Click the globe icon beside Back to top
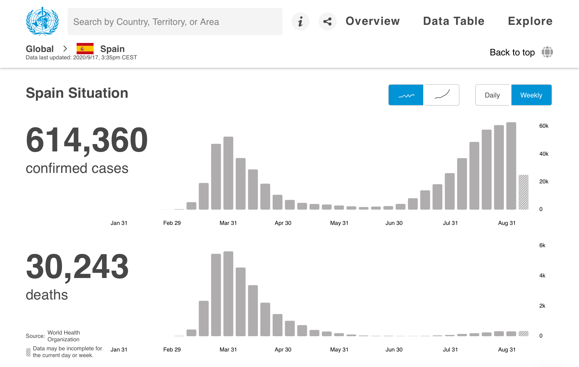Viewport: 579px width, 367px height. point(547,52)
